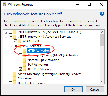Click OK to apply feature changes
Image resolution: width=108 pixels, height=96 pixels.
click(x=73, y=90)
